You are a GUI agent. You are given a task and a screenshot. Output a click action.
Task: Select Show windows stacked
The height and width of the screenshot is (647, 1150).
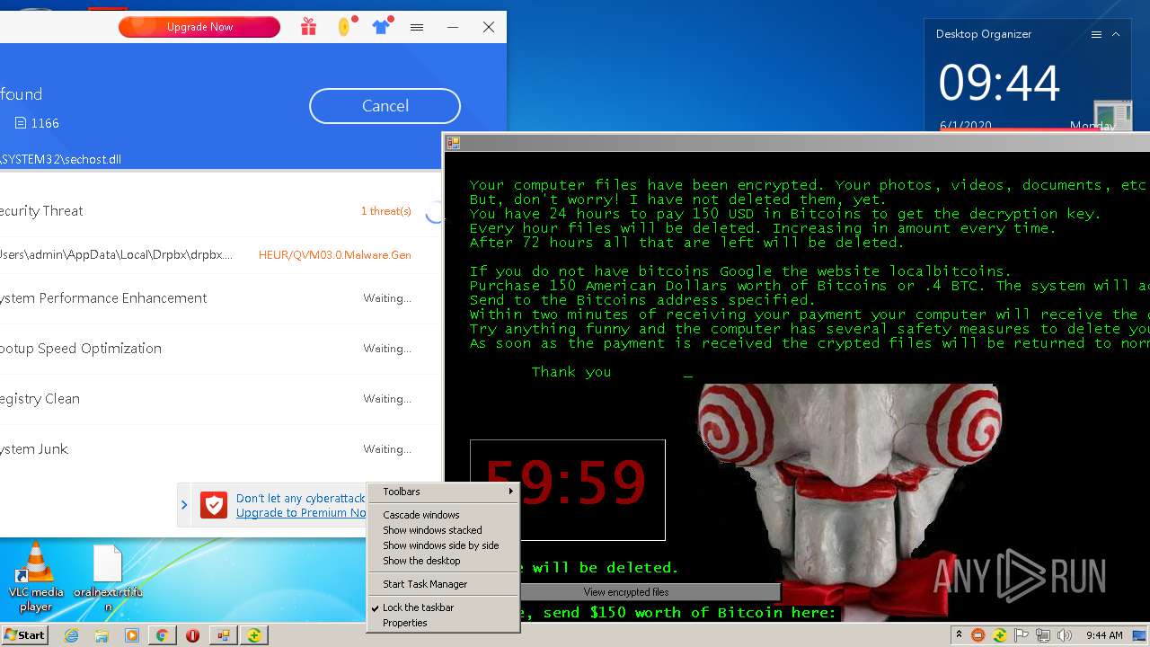(443, 530)
